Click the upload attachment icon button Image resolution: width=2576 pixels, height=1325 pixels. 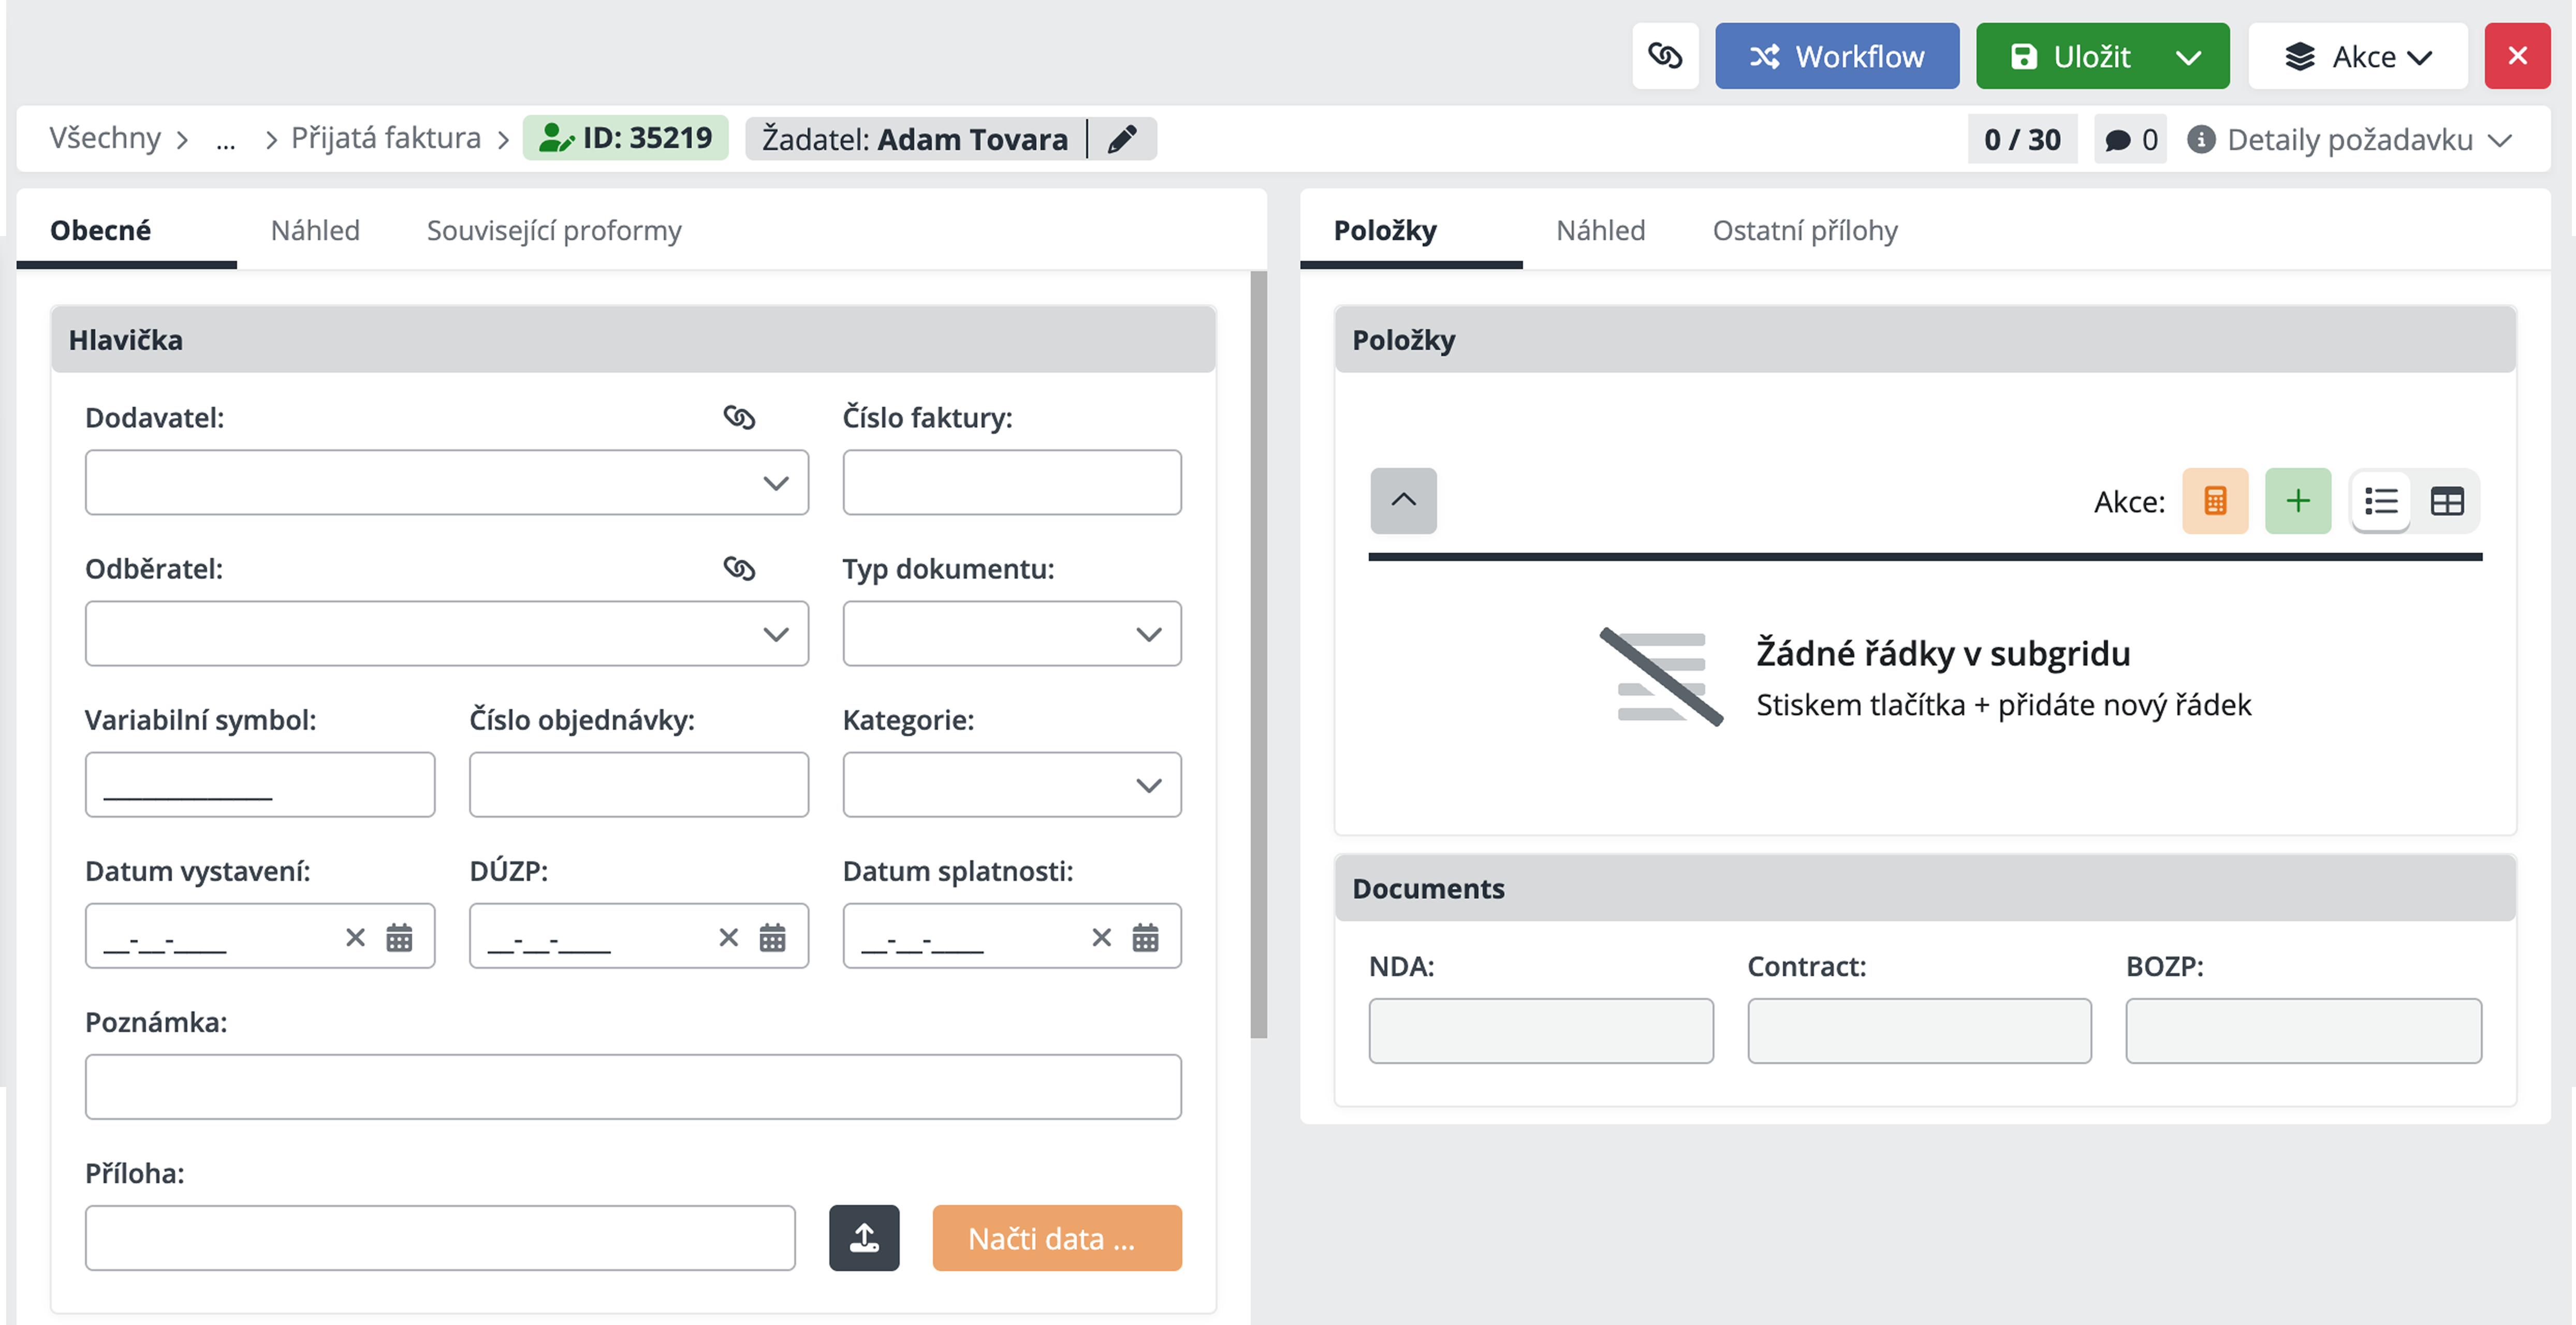[864, 1238]
